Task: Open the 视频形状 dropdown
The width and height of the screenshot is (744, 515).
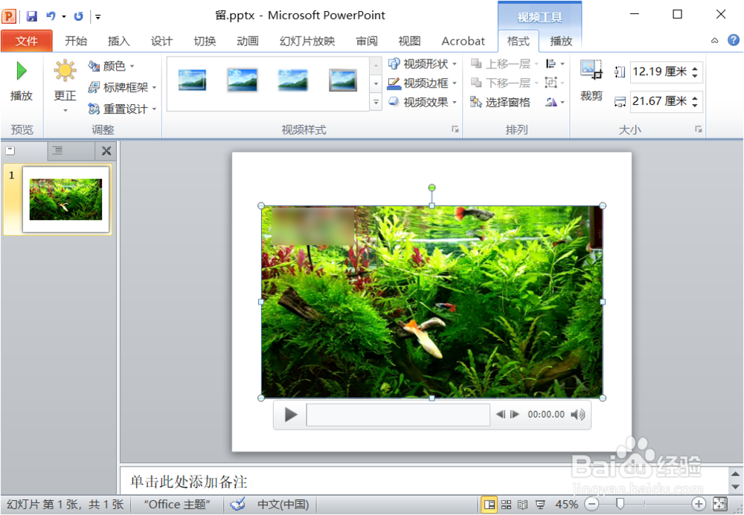Action: click(423, 63)
